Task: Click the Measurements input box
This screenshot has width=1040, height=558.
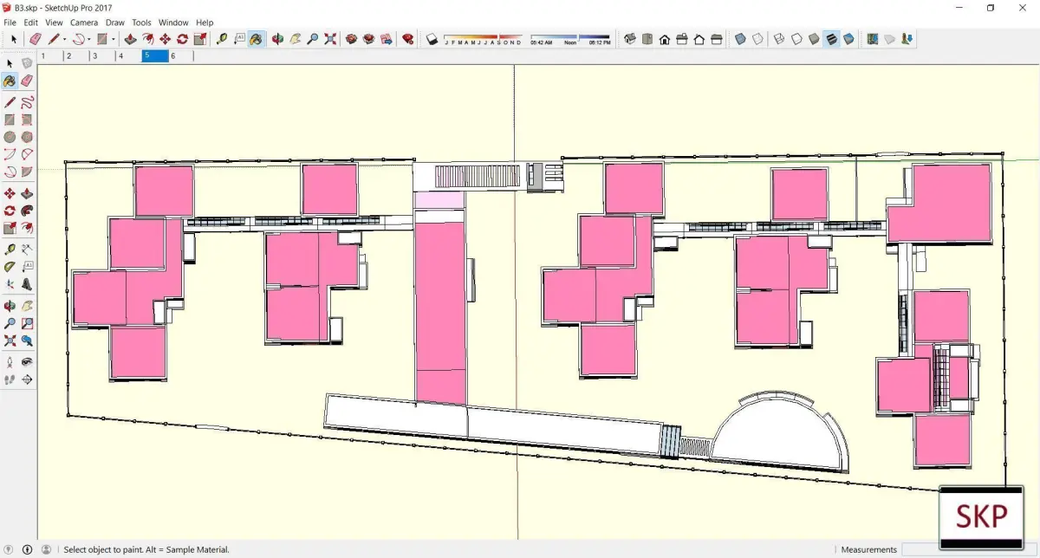Action: (x=969, y=549)
